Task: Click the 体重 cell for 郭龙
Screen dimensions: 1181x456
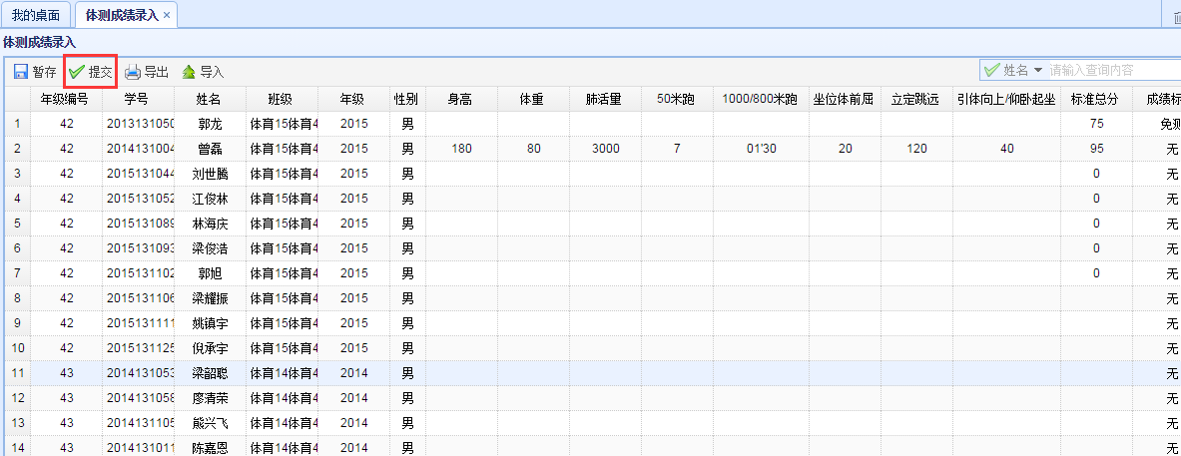Action: tap(533, 124)
